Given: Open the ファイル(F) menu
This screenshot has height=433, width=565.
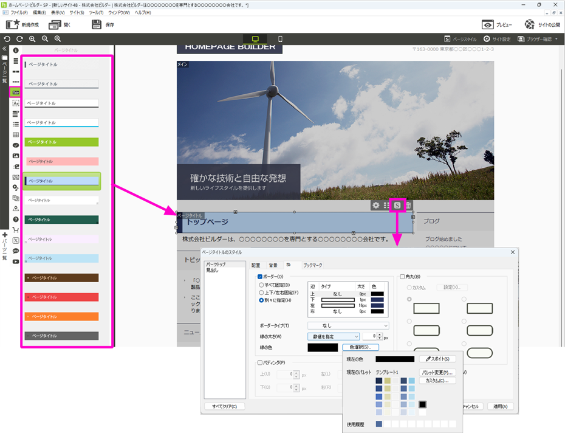Looking at the screenshot, I should [x=19, y=13].
